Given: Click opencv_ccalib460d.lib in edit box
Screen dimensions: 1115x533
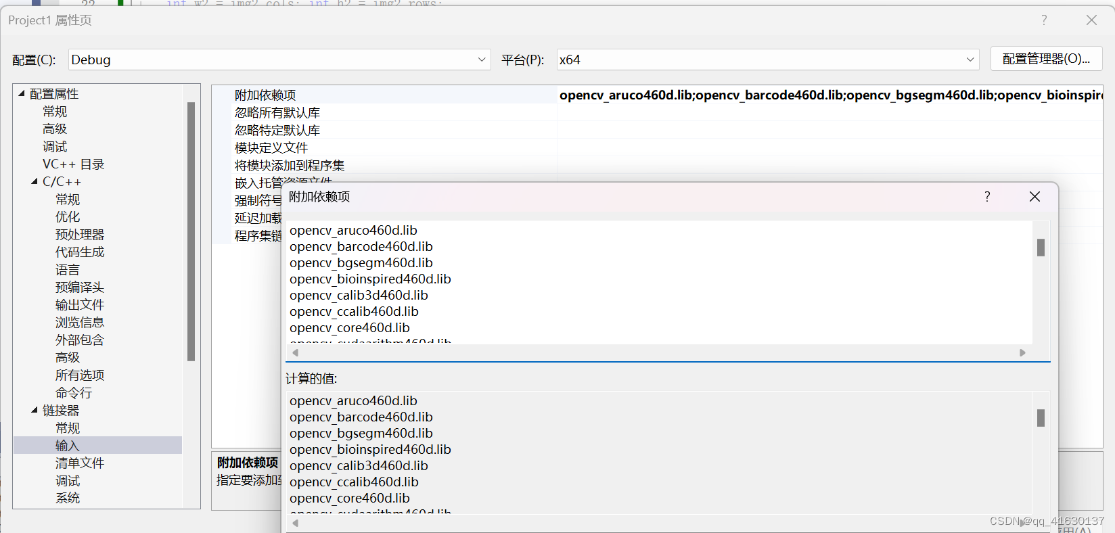Looking at the screenshot, I should (354, 312).
